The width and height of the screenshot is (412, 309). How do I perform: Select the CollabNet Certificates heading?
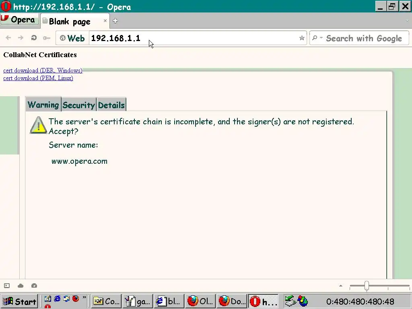(40, 55)
